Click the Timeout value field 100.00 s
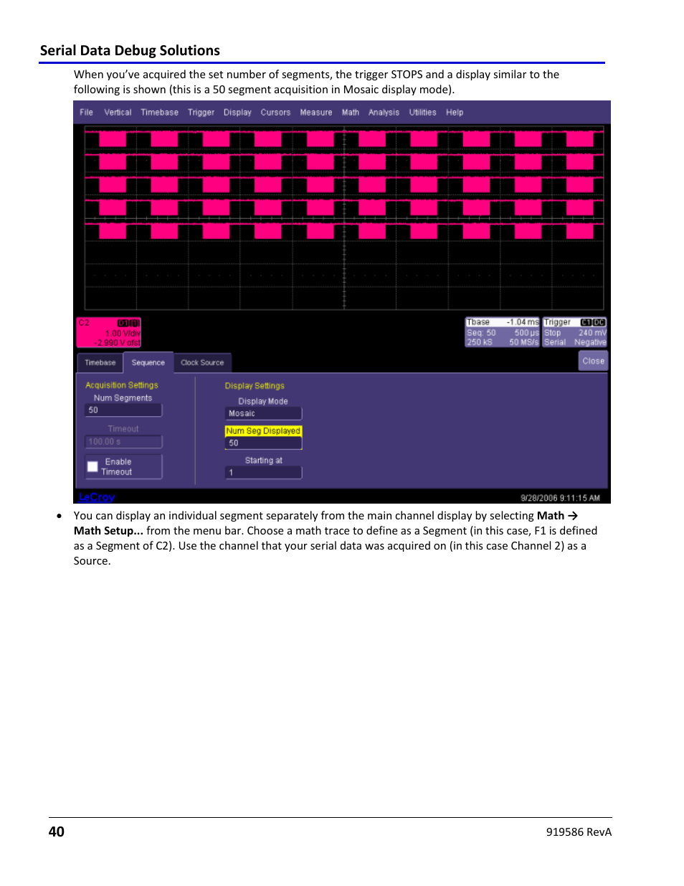The height and width of the screenshot is (886, 684). coord(123,442)
